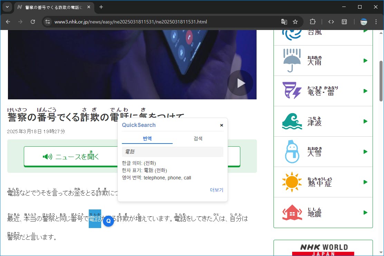Open the side panel toolbar icon
Image resolution: width=384 pixels, height=256 pixels.
tap(344, 22)
